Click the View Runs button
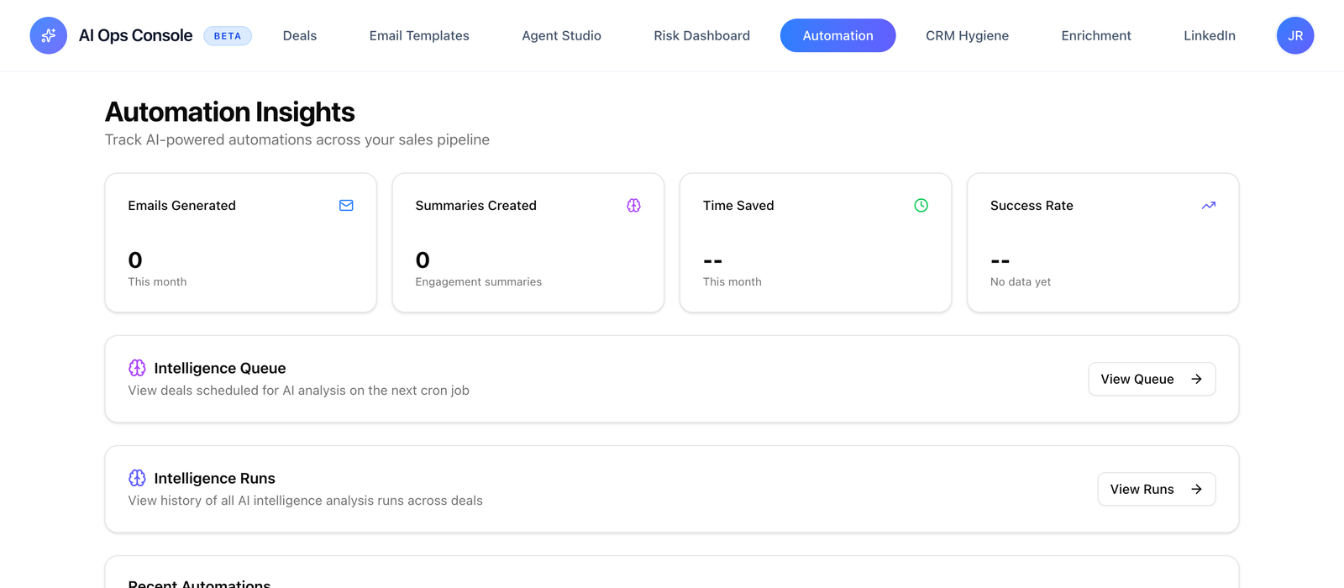The image size is (1344, 588). coord(1156,489)
